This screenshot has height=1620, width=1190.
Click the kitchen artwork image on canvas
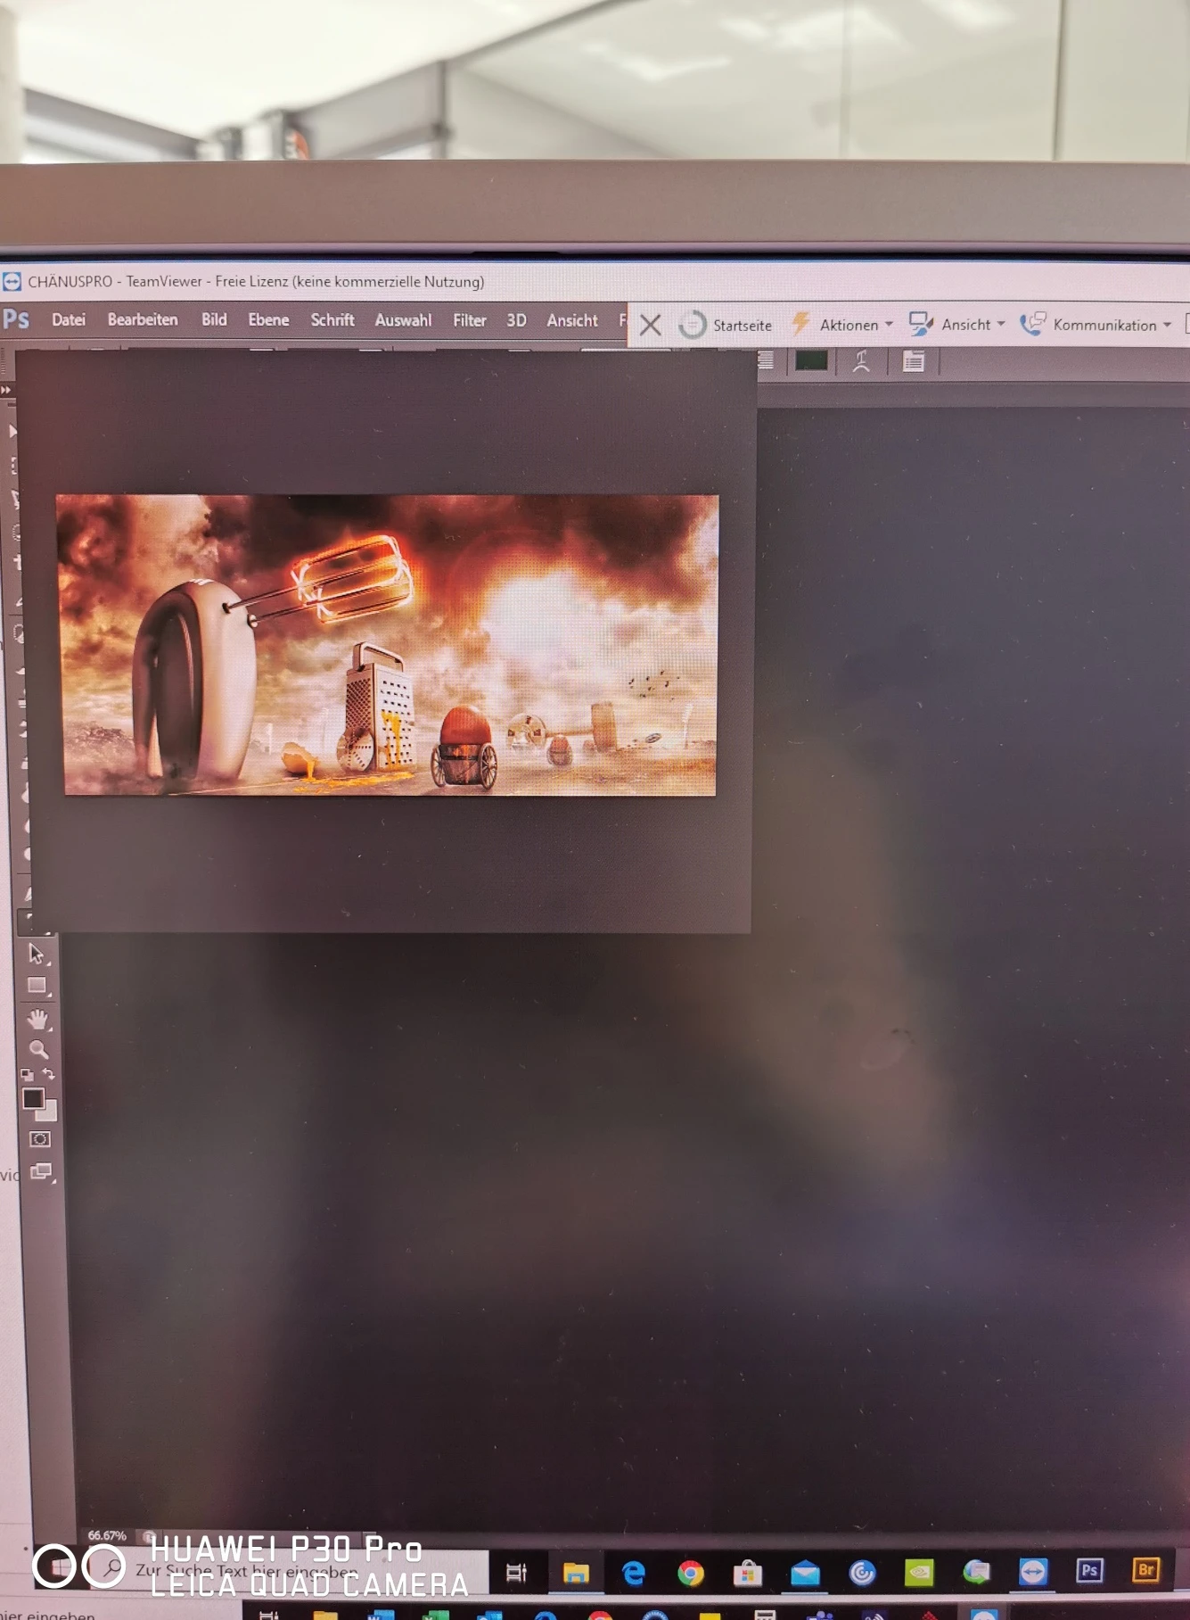coord(387,644)
